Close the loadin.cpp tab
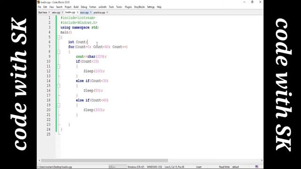 [x=78, y=12]
